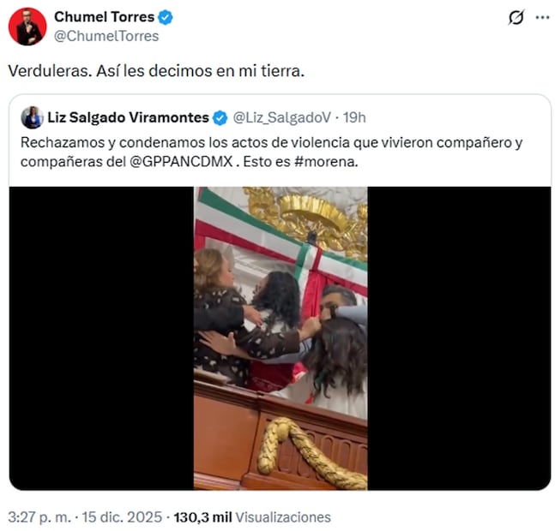
Task: Click the 19h timestamp of quoted tweet
Action: (x=354, y=117)
